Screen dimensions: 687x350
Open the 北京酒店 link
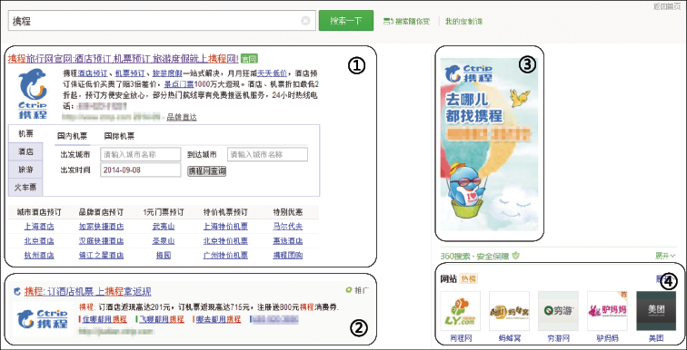coord(39,241)
